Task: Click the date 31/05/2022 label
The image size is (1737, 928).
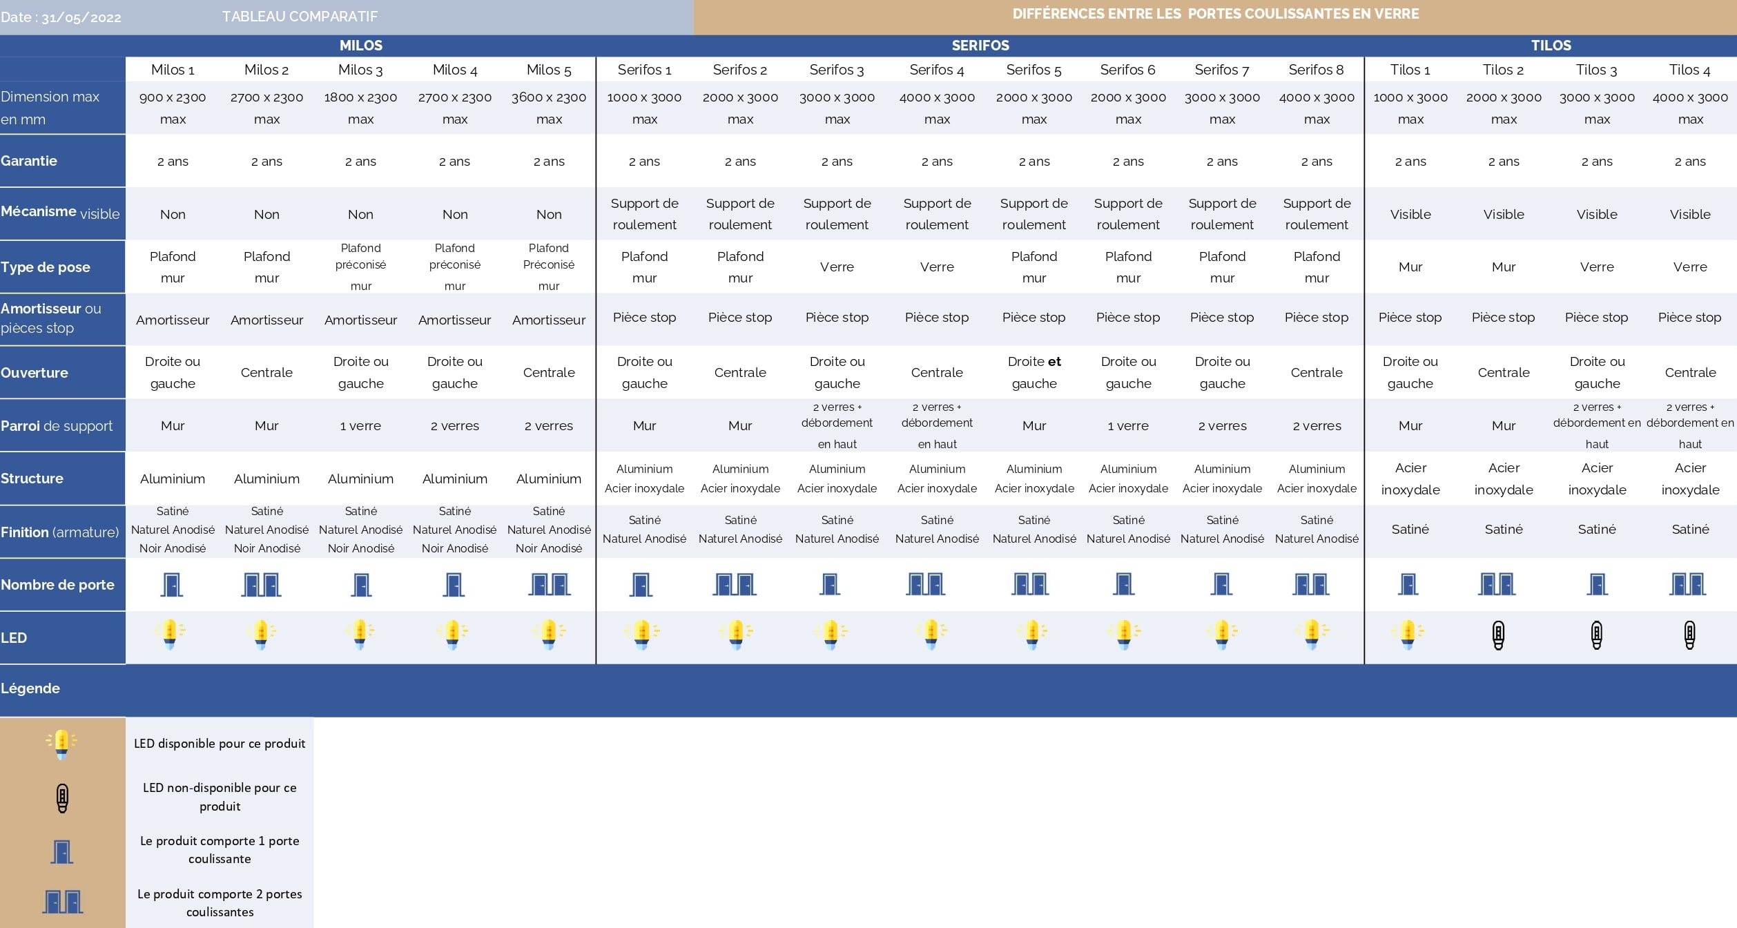Action: (x=61, y=17)
